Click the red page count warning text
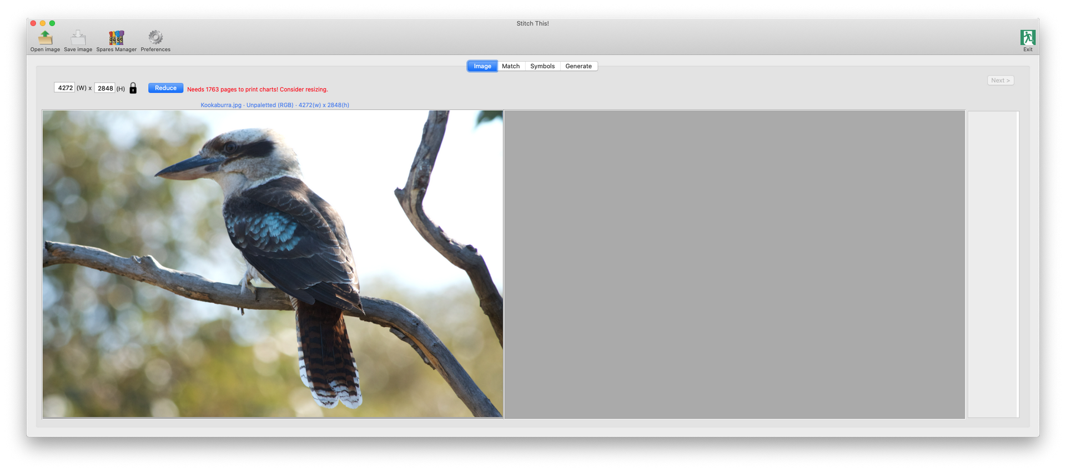Screen dimensions: 1066x472 coord(257,89)
